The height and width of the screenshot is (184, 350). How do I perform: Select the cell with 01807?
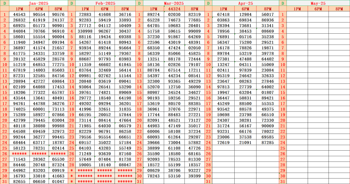click(268, 92)
